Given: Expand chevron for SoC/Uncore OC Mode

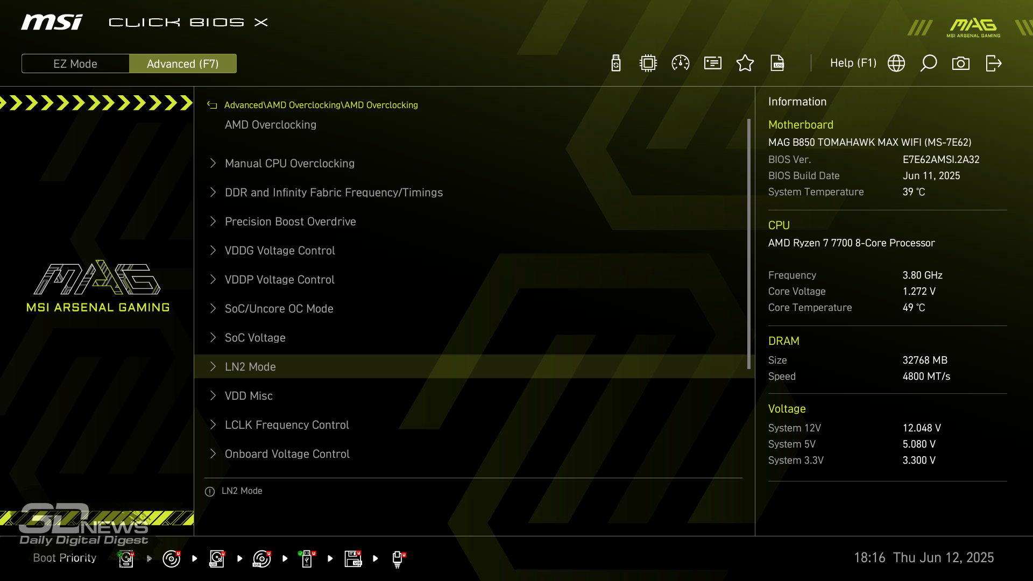Looking at the screenshot, I should (213, 308).
